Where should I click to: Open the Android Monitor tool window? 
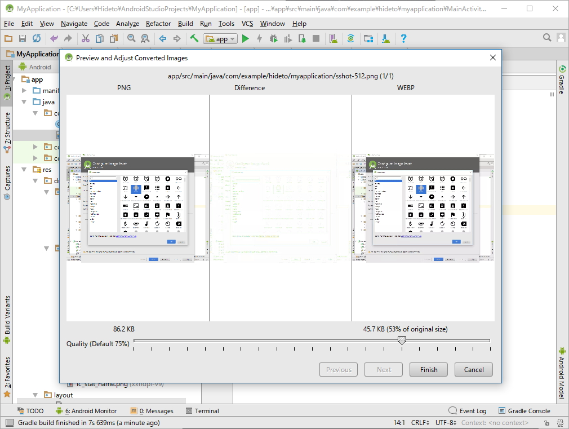click(86, 411)
